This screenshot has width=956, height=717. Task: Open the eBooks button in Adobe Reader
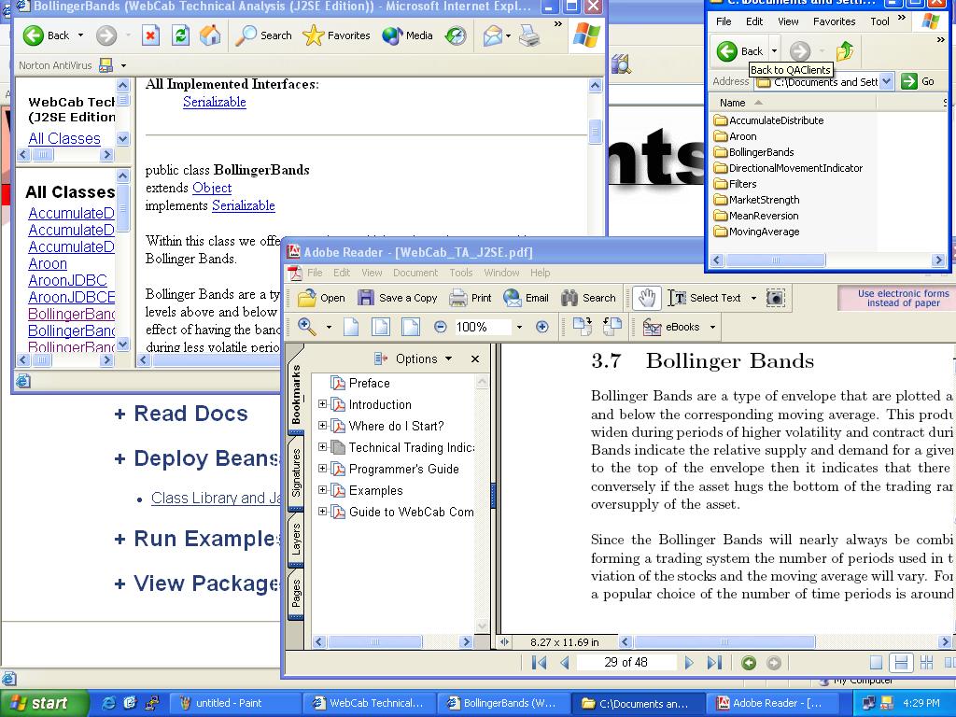tap(671, 327)
